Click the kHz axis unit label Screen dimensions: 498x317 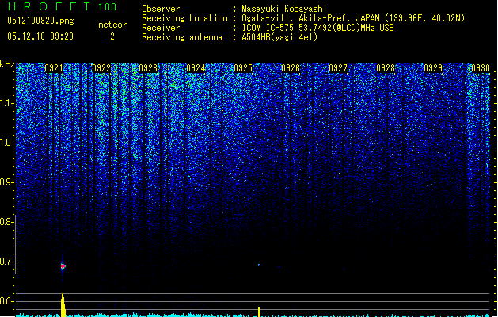7,64
